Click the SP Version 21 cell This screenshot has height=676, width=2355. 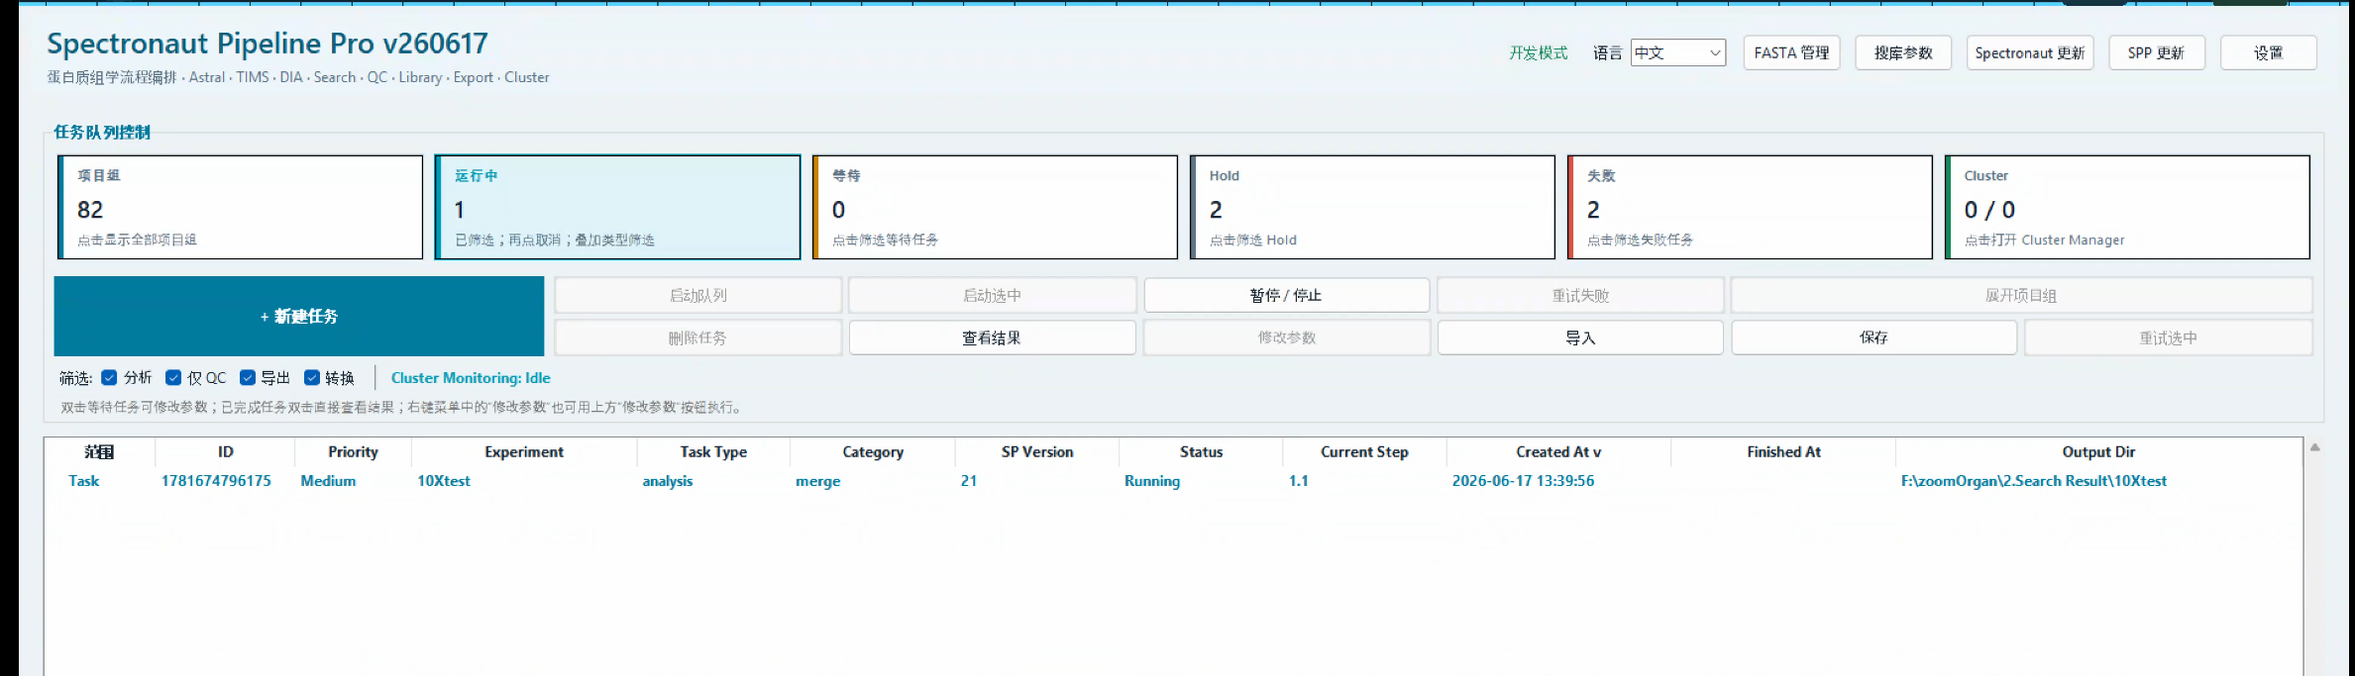(969, 481)
